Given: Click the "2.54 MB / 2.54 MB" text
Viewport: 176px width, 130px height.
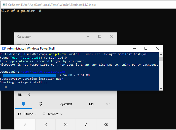Looking at the screenshot, I should [75, 75].
